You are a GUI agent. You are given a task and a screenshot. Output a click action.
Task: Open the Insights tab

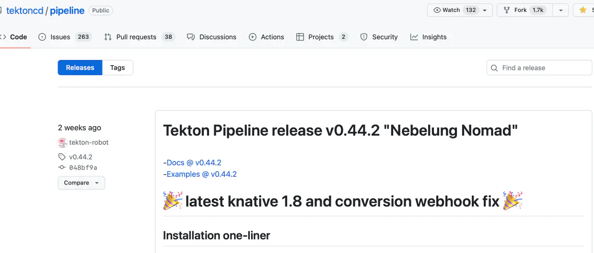pos(429,37)
